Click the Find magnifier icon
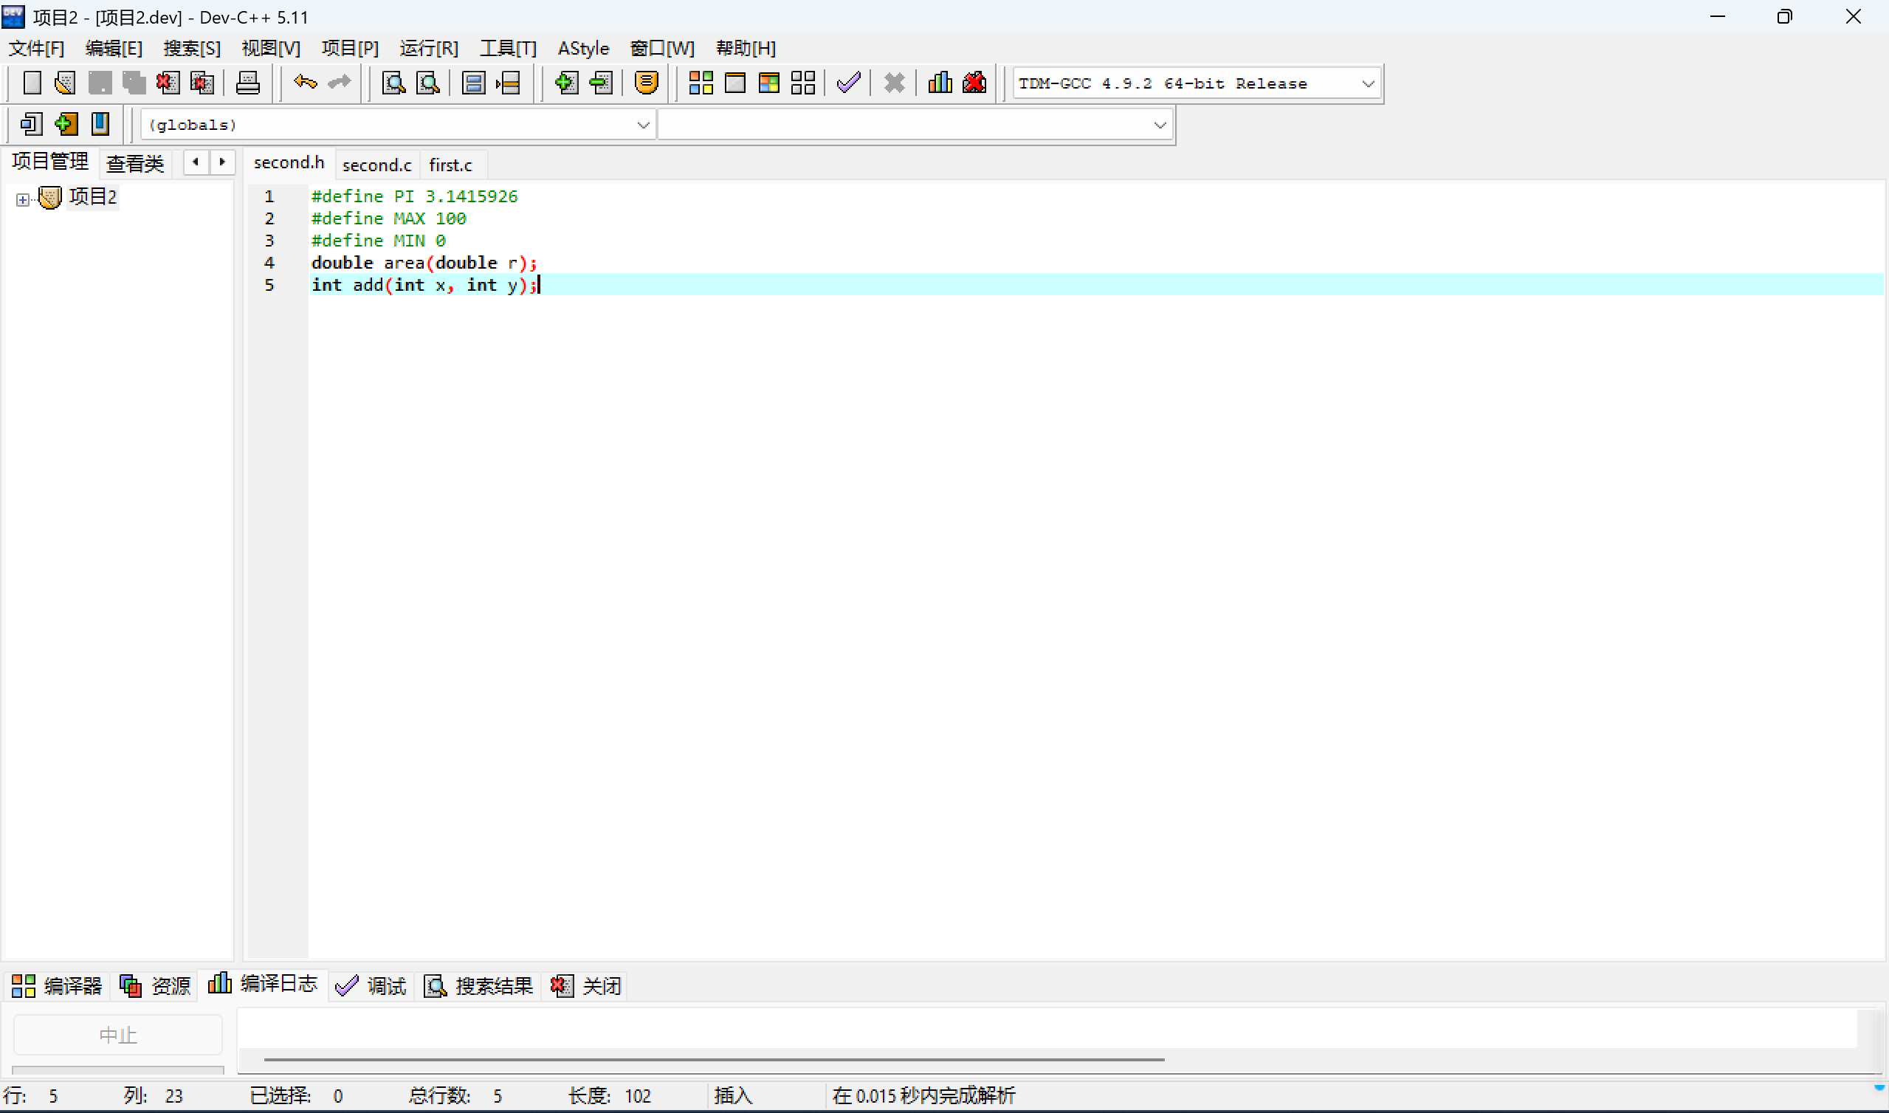This screenshot has height=1113, width=1889. tap(393, 83)
